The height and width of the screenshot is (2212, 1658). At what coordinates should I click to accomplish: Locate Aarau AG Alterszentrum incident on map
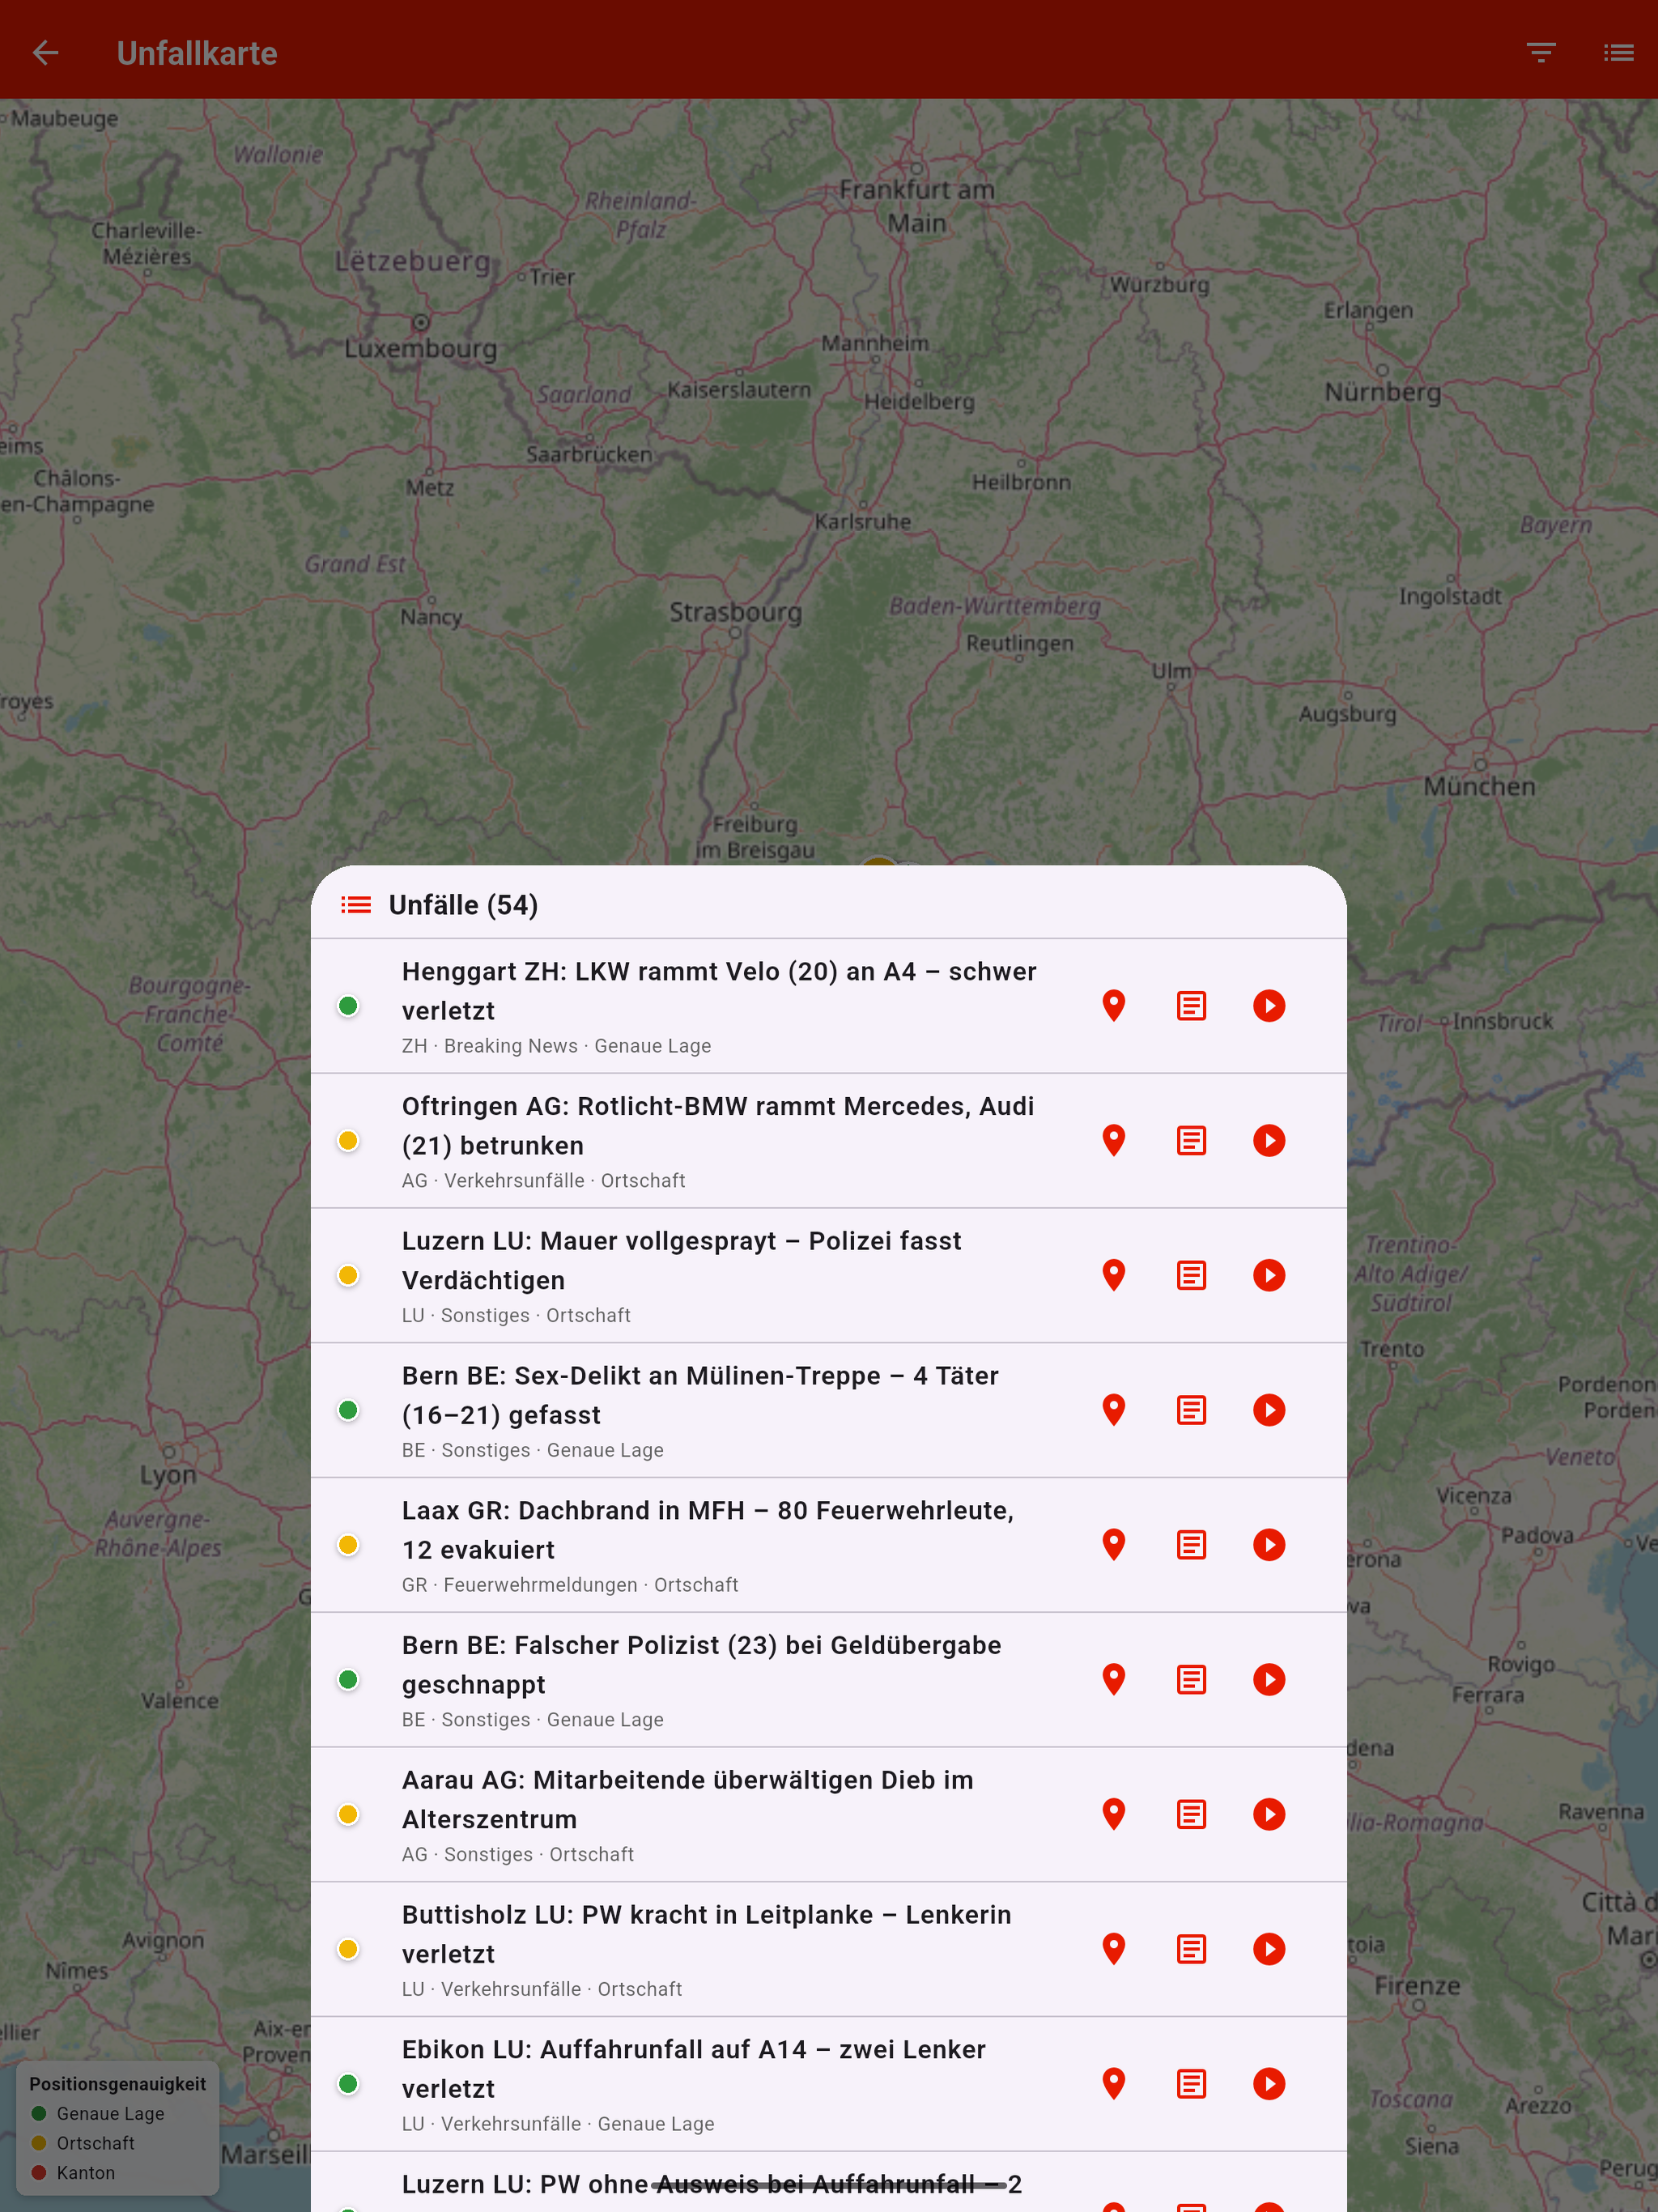(x=1114, y=1814)
